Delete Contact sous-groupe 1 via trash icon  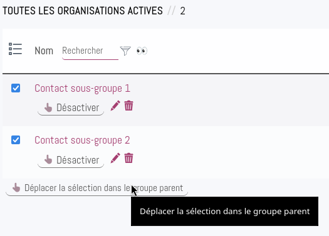(128, 106)
